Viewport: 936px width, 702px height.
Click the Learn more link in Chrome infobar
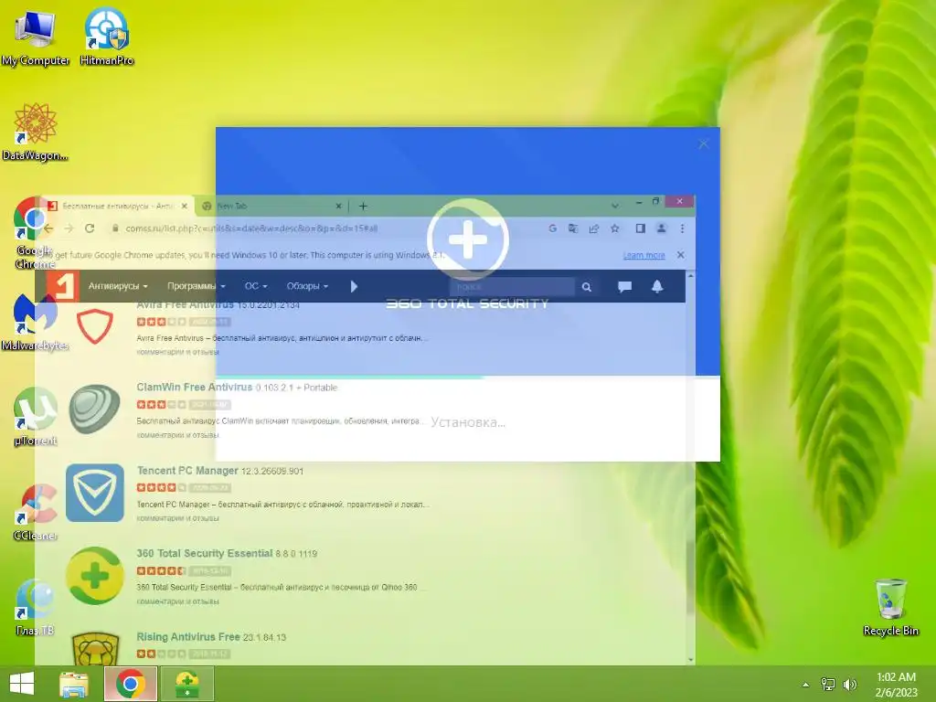click(644, 255)
